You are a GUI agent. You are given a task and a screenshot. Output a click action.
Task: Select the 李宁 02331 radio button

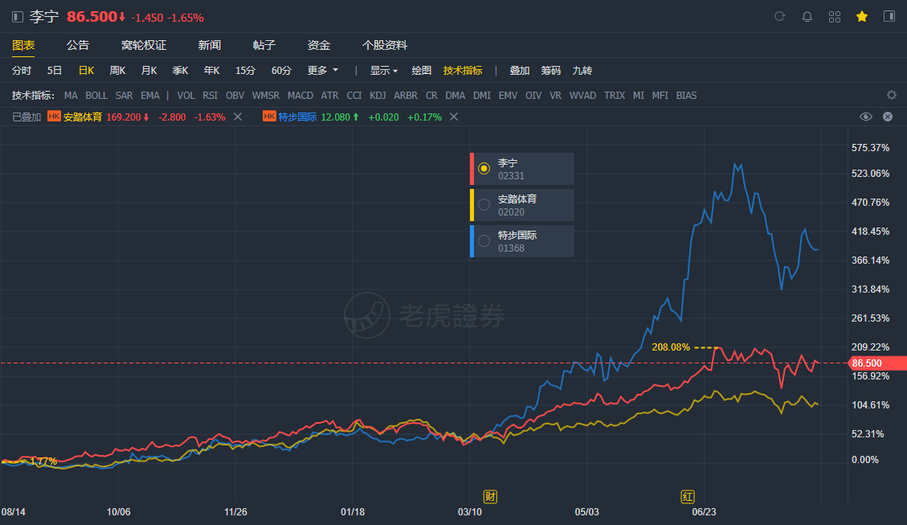click(484, 169)
